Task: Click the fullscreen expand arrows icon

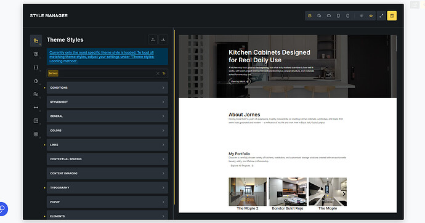Action: pos(381,16)
